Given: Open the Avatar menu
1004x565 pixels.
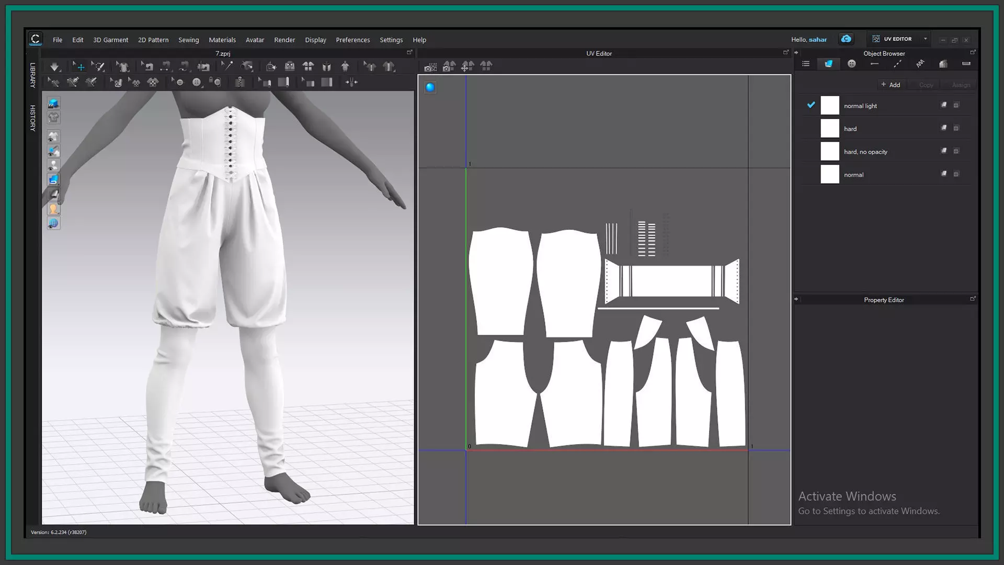Looking at the screenshot, I should 255,40.
